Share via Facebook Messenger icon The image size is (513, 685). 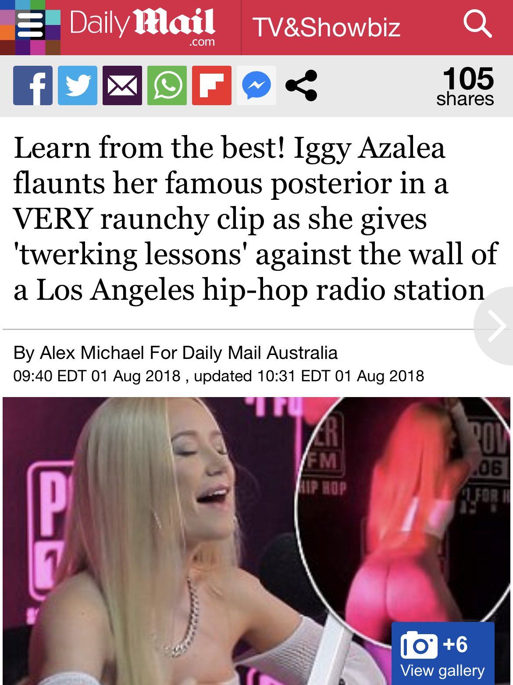pyautogui.click(x=256, y=85)
